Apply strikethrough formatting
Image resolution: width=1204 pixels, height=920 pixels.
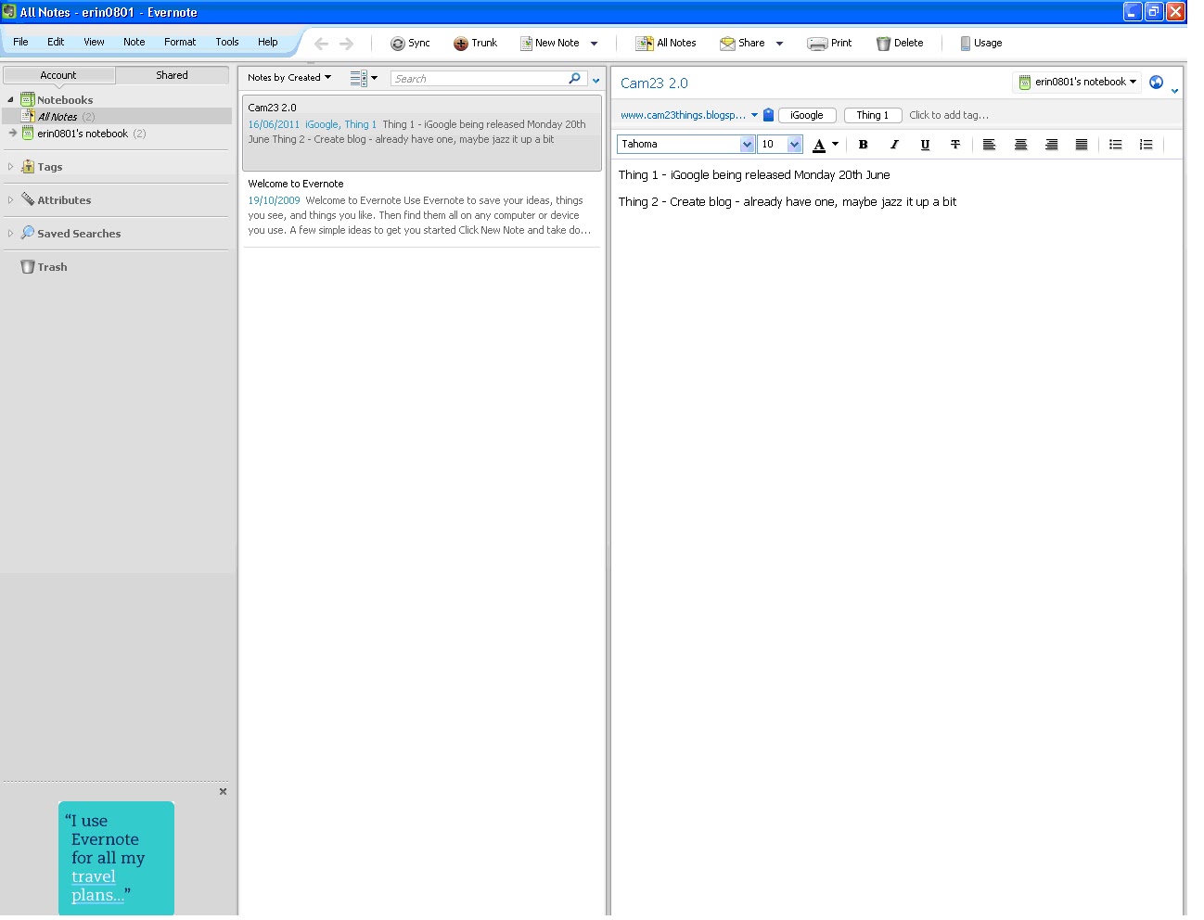click(x=955, y=145)
